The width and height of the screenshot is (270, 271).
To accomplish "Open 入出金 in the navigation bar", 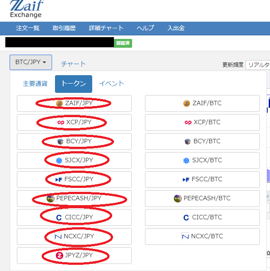I will (x=176, y=28).
